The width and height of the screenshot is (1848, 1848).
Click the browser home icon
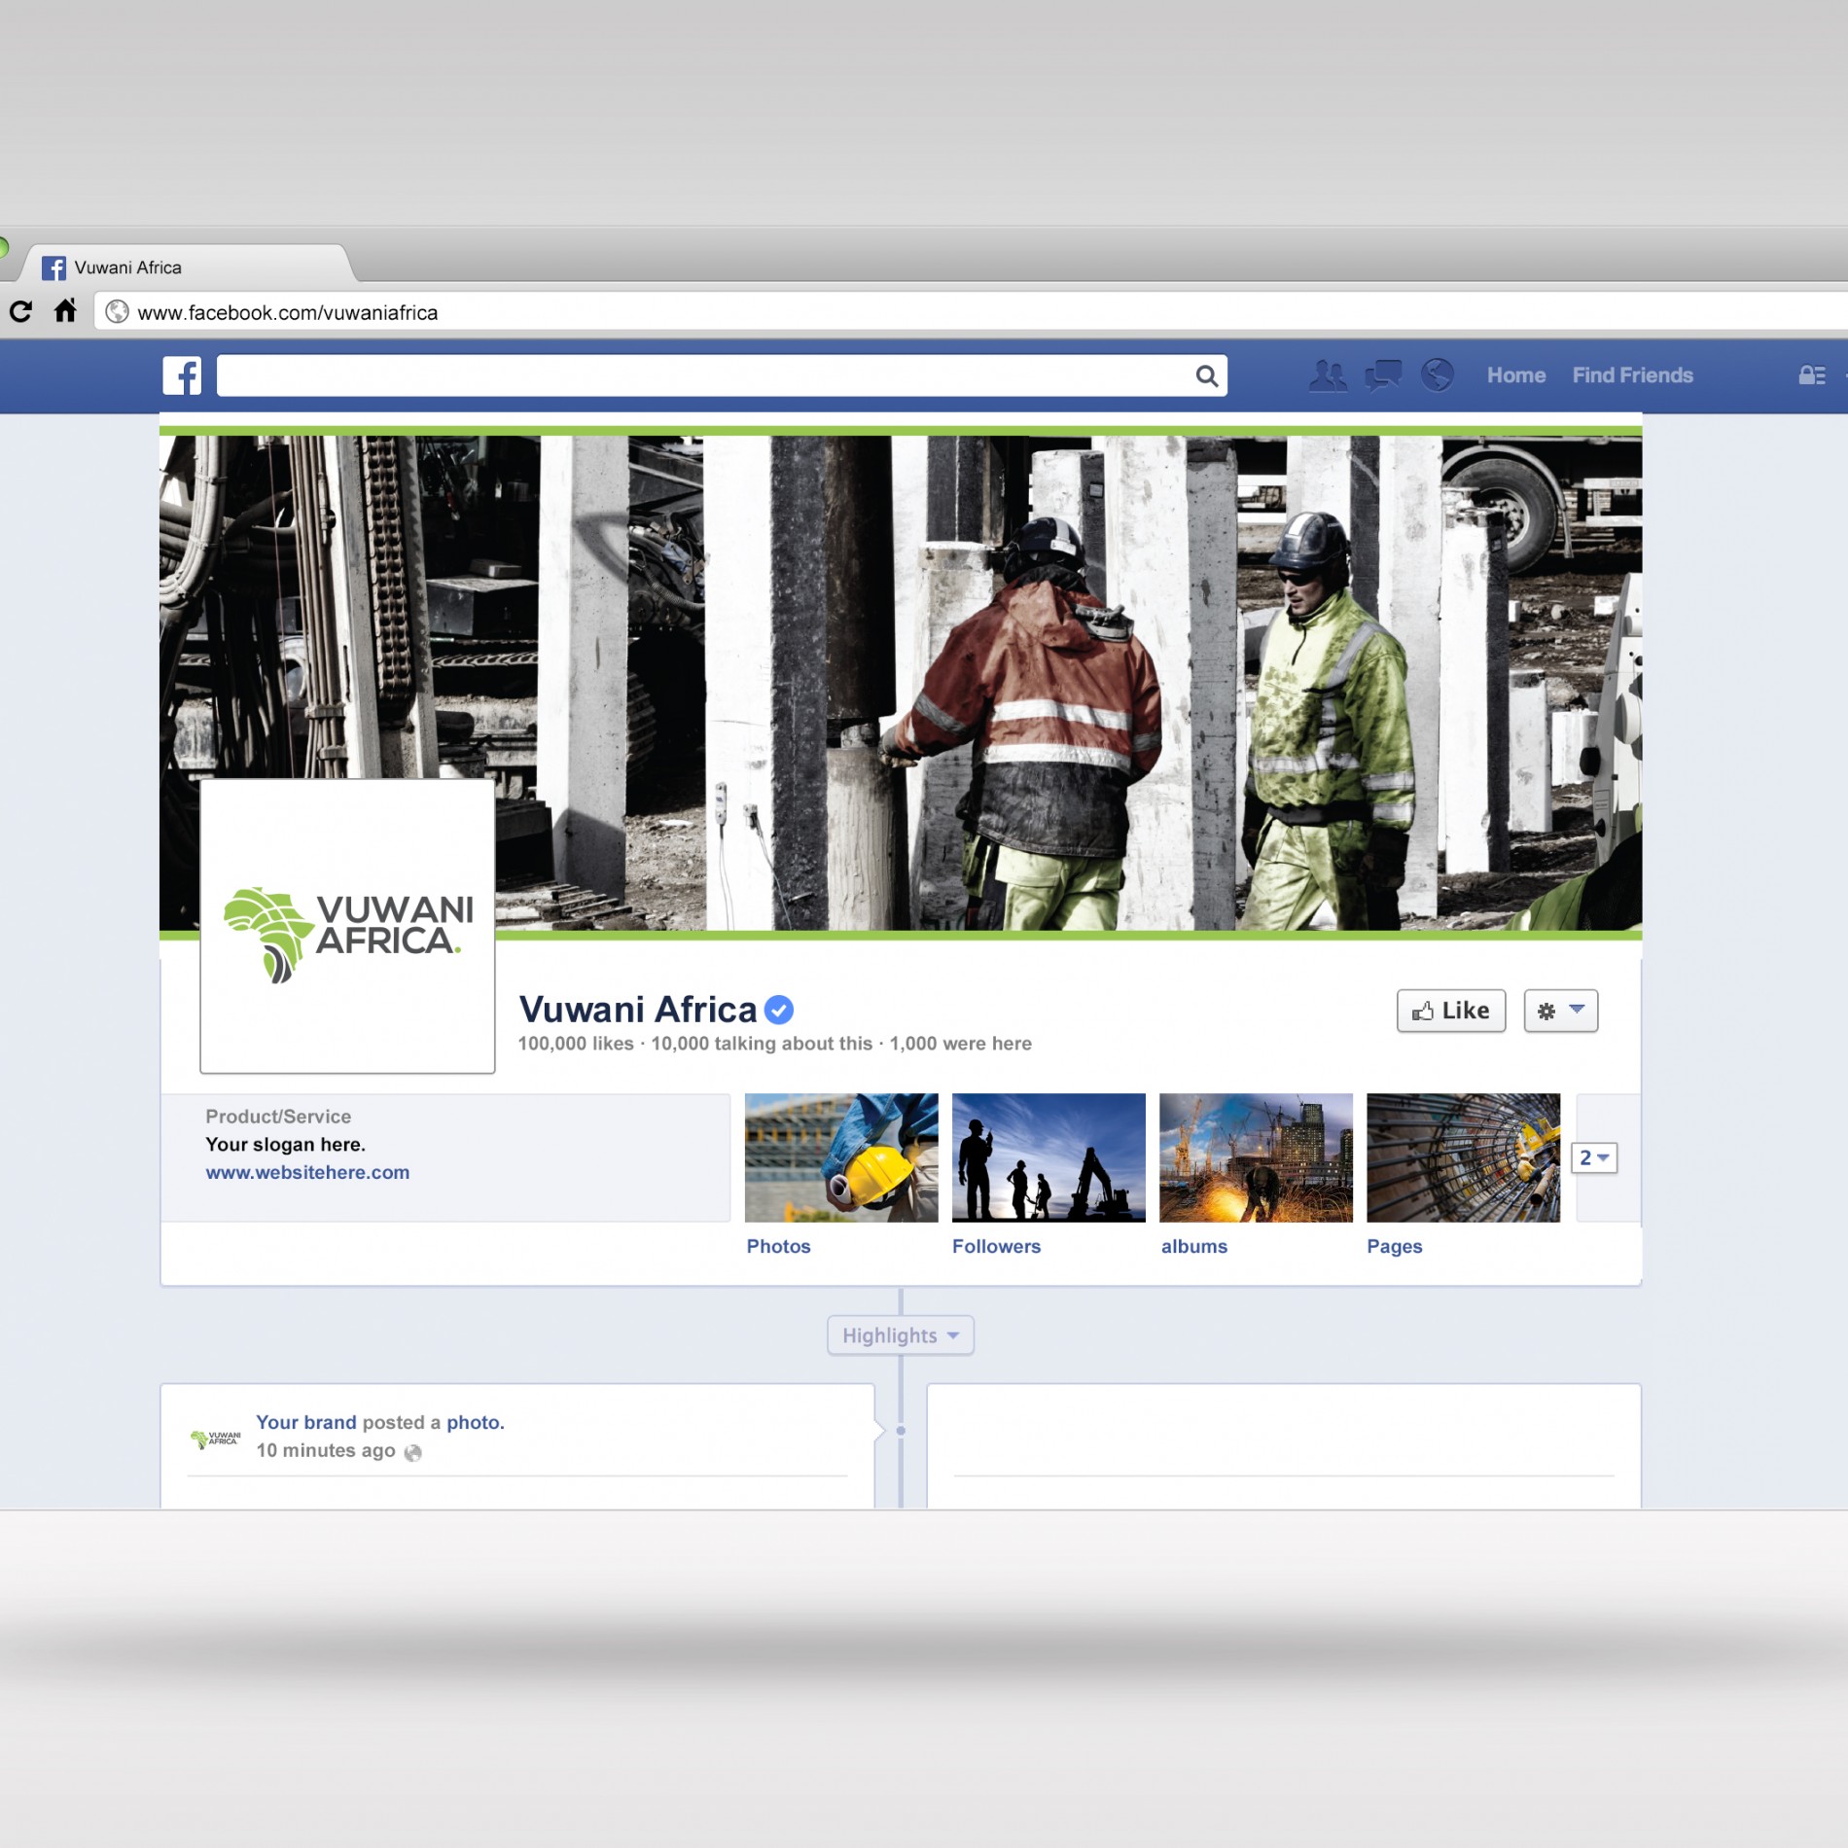click(x=65, y=310)
